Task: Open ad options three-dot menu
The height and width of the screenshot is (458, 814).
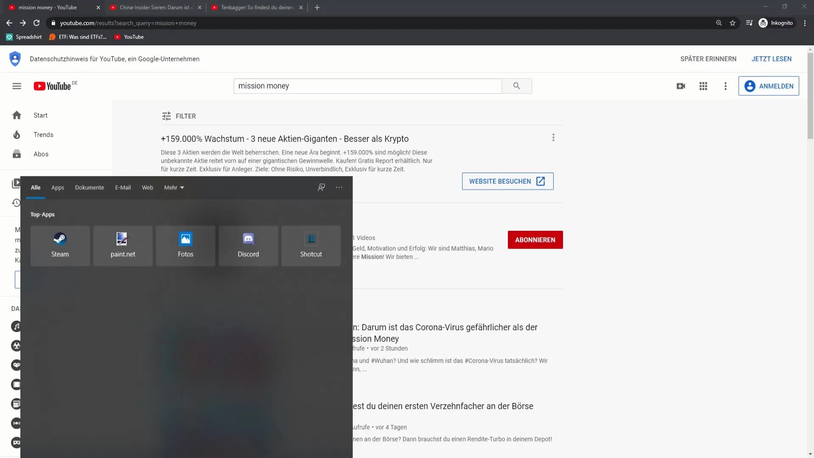Action: tap(553, 137)
